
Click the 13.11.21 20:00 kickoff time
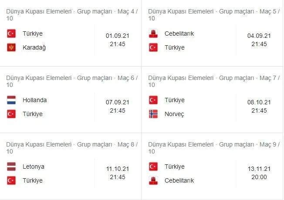click(259, 177)
